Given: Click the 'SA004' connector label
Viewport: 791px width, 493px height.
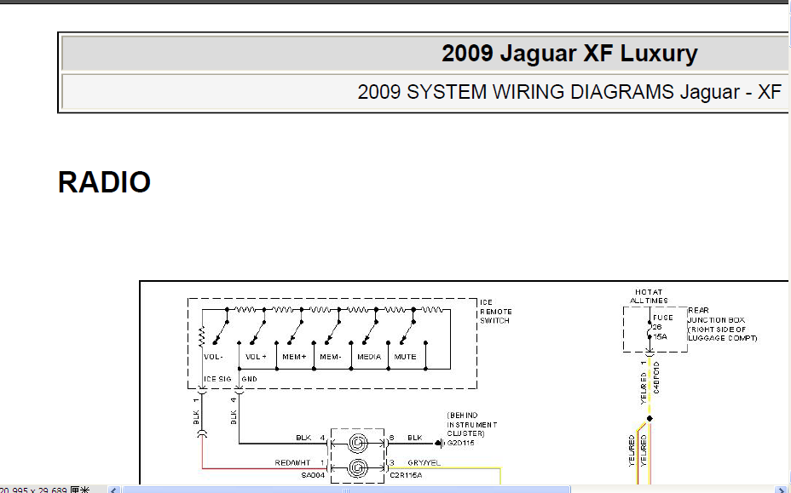Looking at the screenshot, I should (314, 475).
